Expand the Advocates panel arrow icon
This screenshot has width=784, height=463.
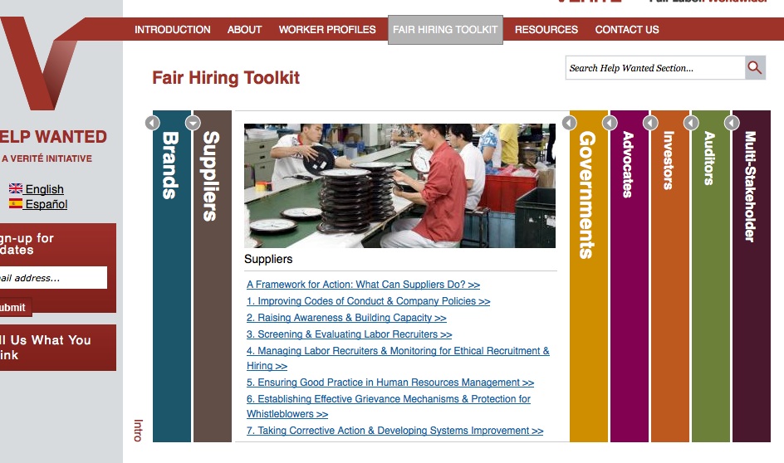610,123
